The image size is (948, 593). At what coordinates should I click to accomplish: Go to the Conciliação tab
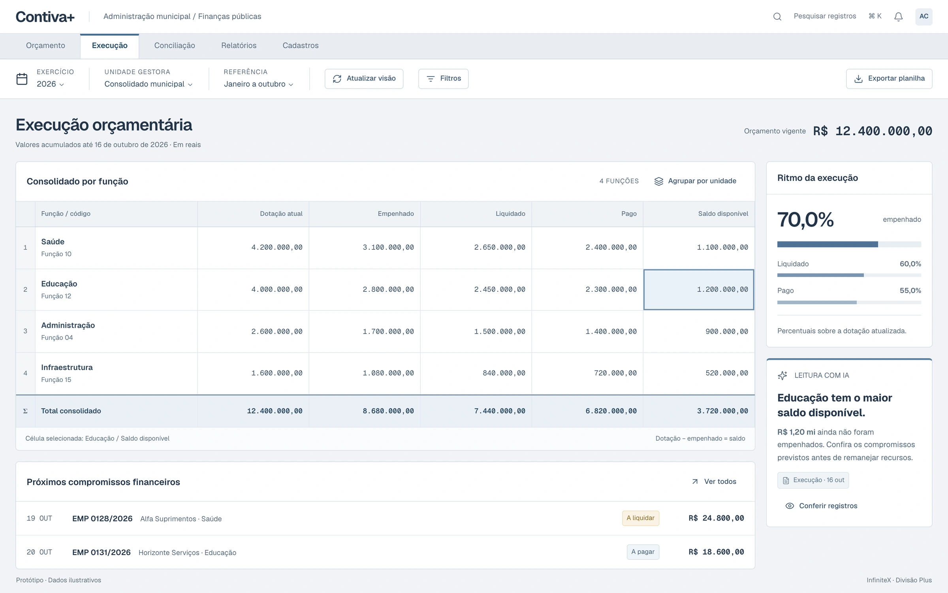[175, 46]
